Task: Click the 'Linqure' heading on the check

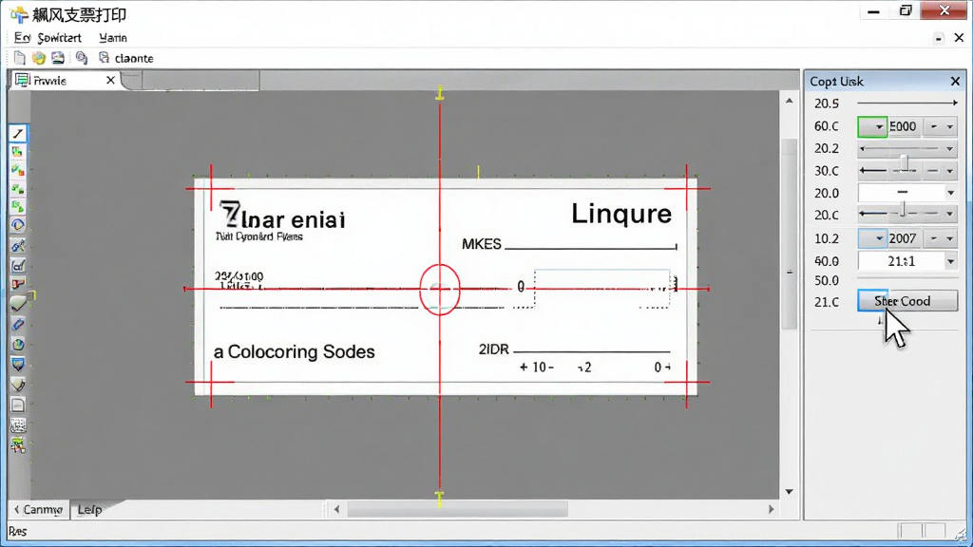Action: click(621, 214)
